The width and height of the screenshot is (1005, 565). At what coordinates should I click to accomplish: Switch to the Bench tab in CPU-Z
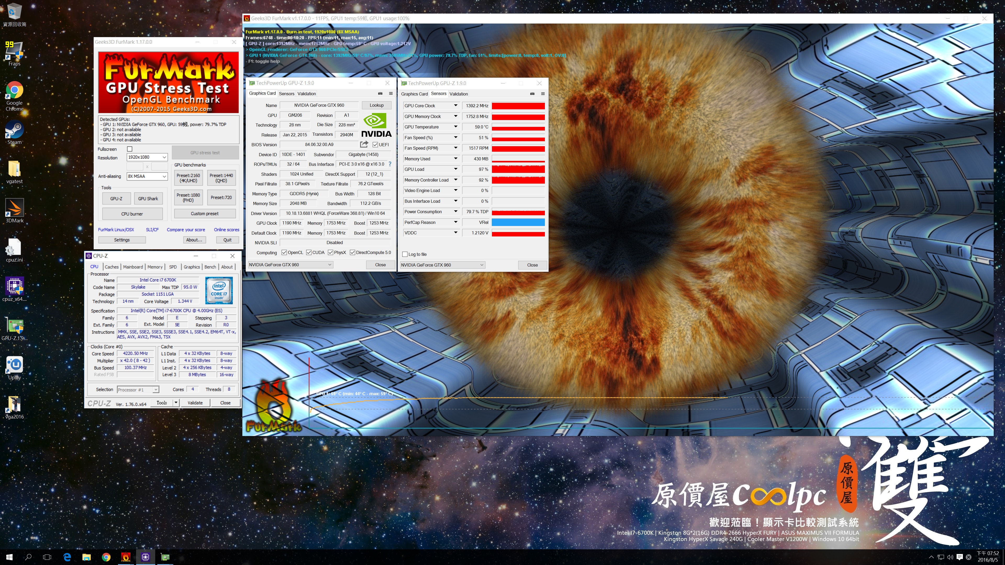210,267
